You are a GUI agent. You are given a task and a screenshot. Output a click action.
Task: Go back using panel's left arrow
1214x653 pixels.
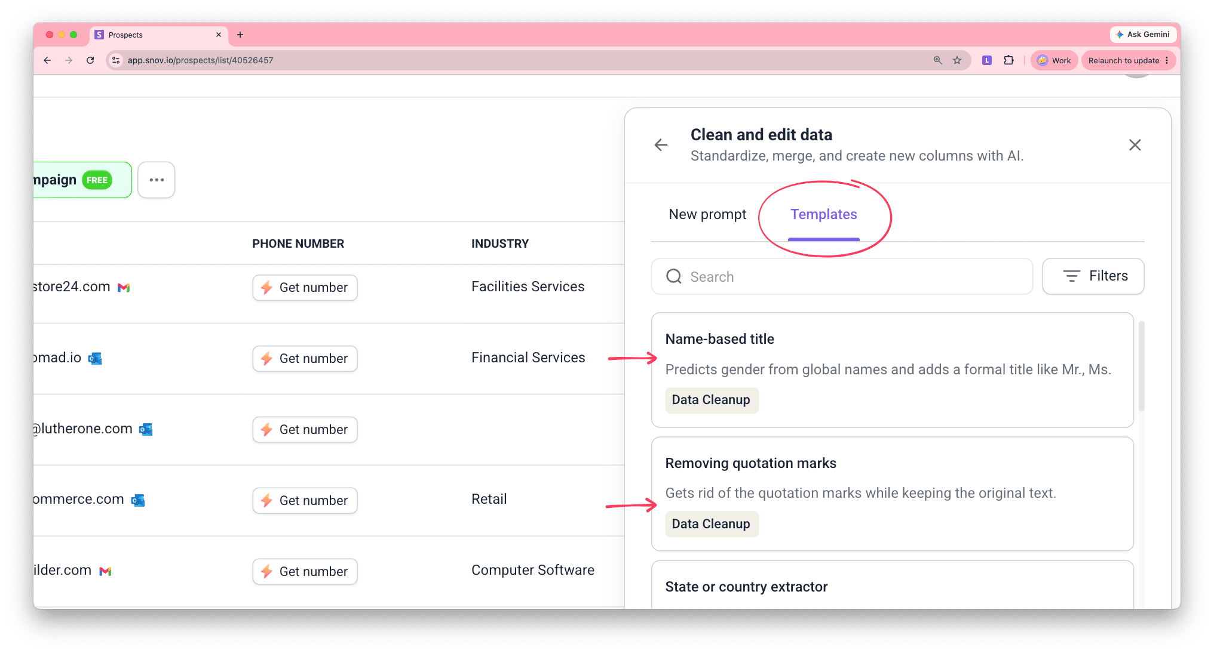pyautogui.click(x=661, y=144)
